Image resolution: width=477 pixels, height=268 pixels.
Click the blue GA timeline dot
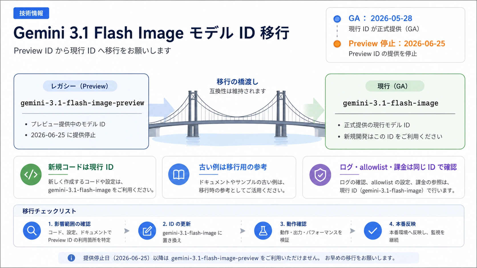pos(337,19)
